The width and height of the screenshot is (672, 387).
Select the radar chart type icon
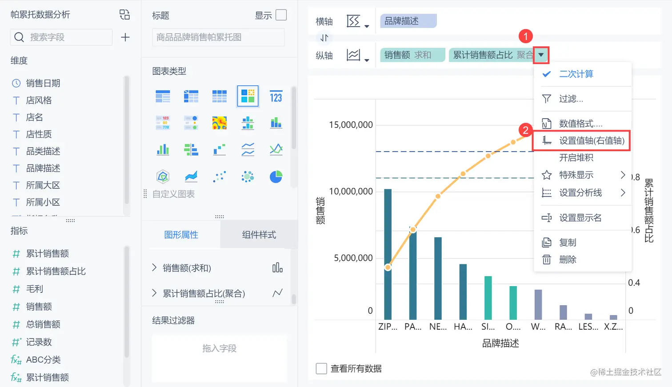coord(163,176)
